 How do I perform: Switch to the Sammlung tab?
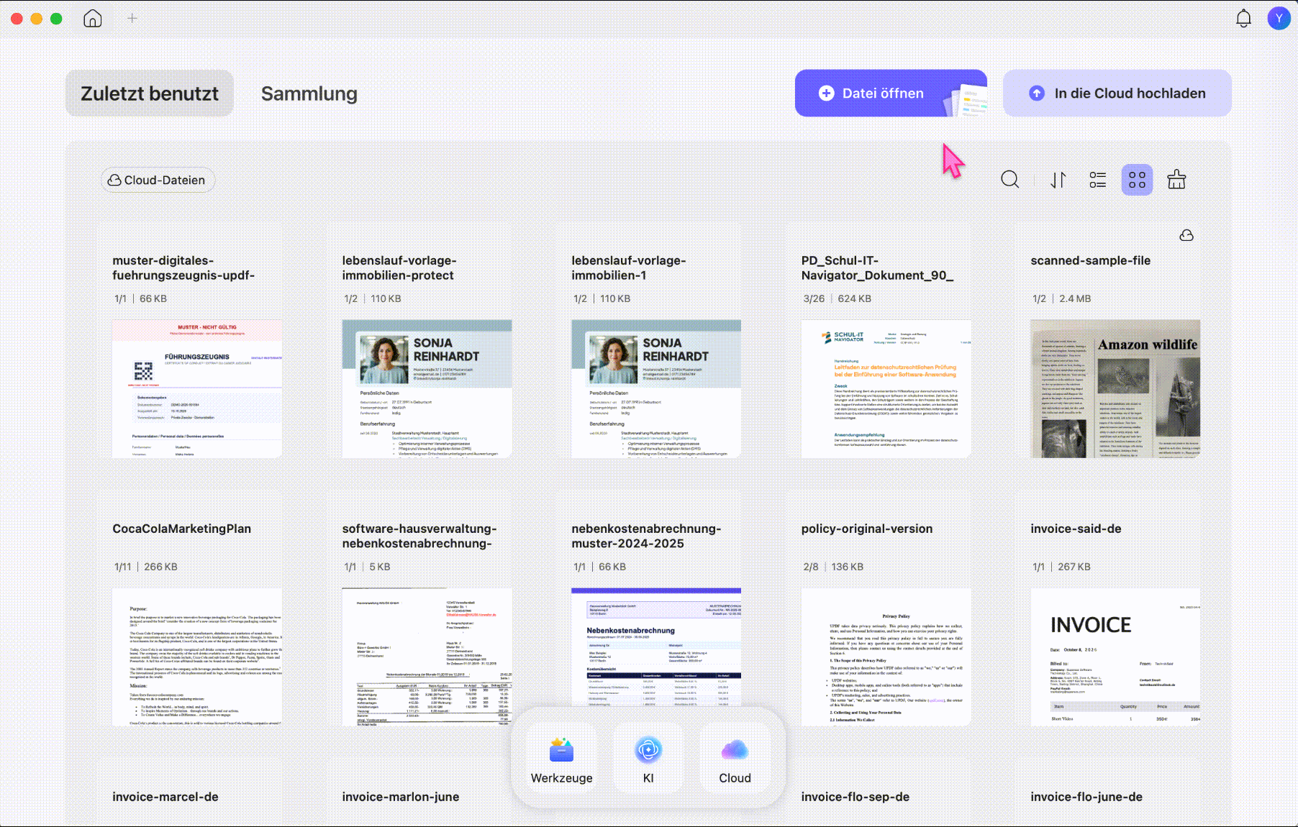tap(309, 93)
